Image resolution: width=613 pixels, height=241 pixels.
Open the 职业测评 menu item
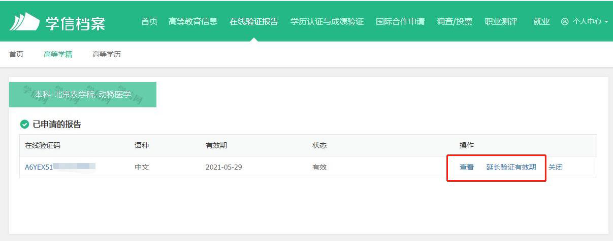(501, 21)
